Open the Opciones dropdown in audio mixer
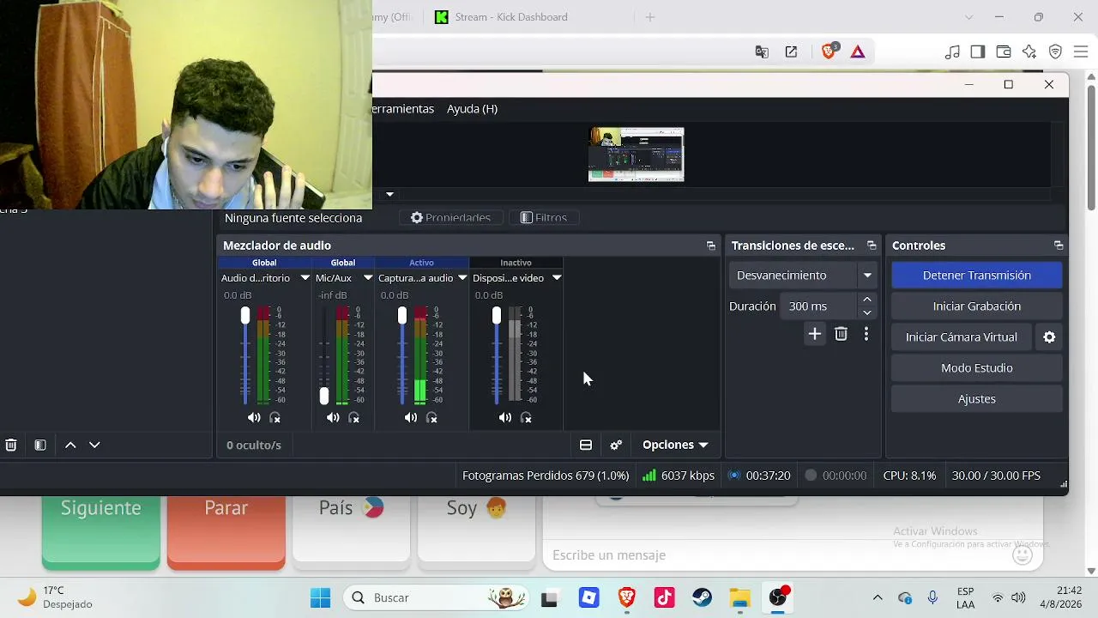1098x618 pixels. 675,445
